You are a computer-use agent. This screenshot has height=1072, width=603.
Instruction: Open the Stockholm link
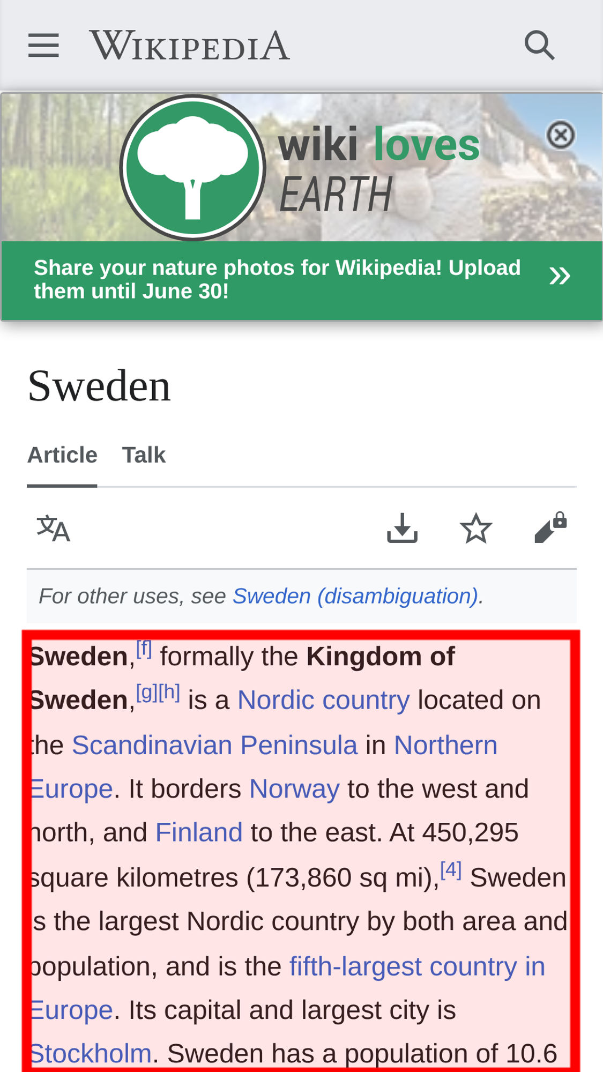(91, 1054)
